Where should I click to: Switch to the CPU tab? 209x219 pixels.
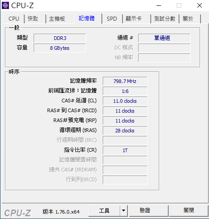[14, 19]
